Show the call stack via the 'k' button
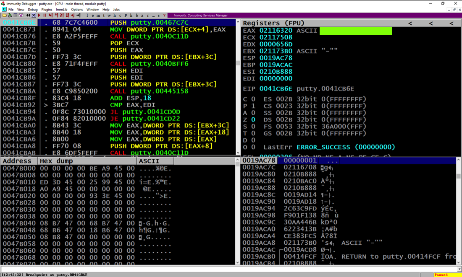 coord(131,16)
